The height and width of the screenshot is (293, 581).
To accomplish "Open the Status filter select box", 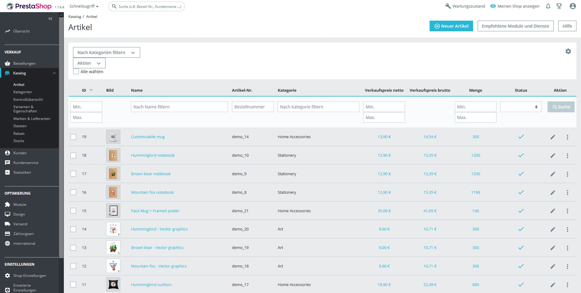I will pyautogui.click(x=520, y=107).
